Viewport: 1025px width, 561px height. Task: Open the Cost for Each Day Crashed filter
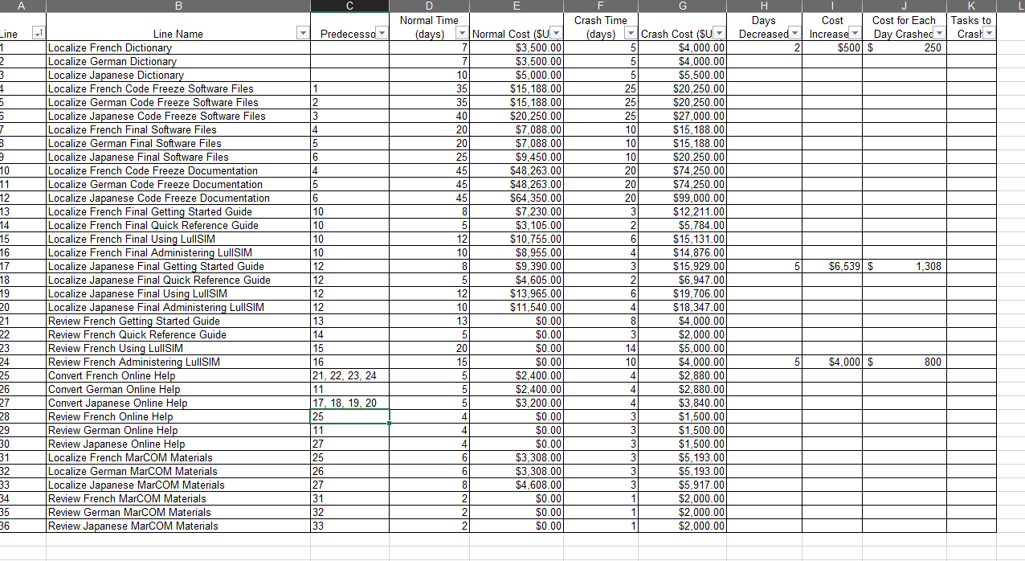(940, 33)
